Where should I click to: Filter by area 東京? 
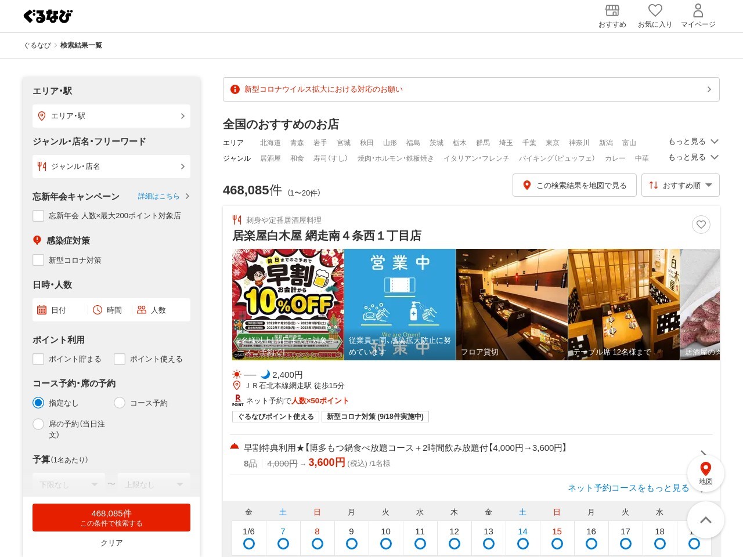coord(553,143)
